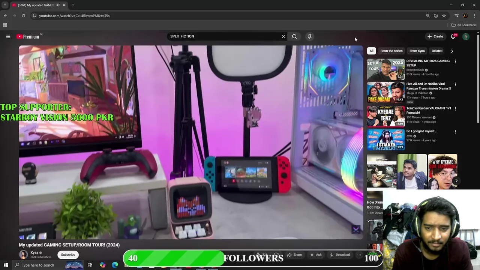
Task: Share this video
Action: tap(294, 255)
